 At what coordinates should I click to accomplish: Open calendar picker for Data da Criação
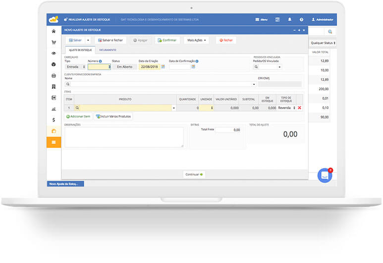[x=163, y=66]
